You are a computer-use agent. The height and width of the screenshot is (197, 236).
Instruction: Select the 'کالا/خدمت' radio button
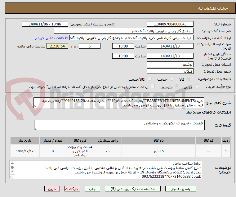pyautogui.click(x=149, y=79)
